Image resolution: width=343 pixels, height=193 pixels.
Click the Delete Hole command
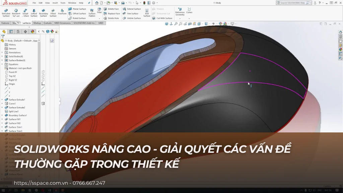[x=111, y=18]
